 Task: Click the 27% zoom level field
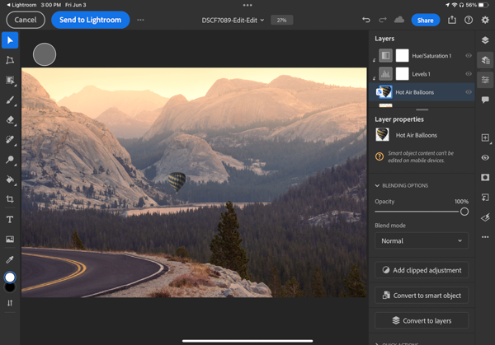pyautogui.click(x=281, y=20)
